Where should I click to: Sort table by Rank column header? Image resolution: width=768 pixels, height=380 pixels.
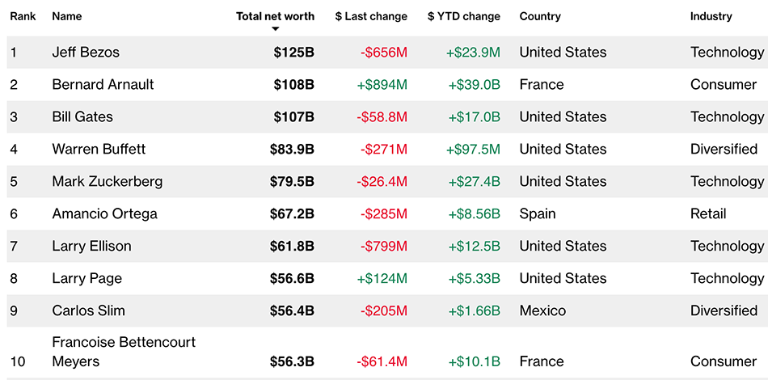(x=23, y=16)
